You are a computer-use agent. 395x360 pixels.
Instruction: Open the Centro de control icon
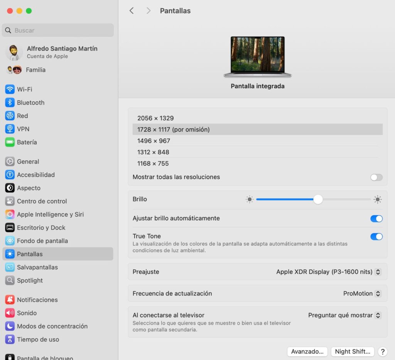tap(10, 201)
